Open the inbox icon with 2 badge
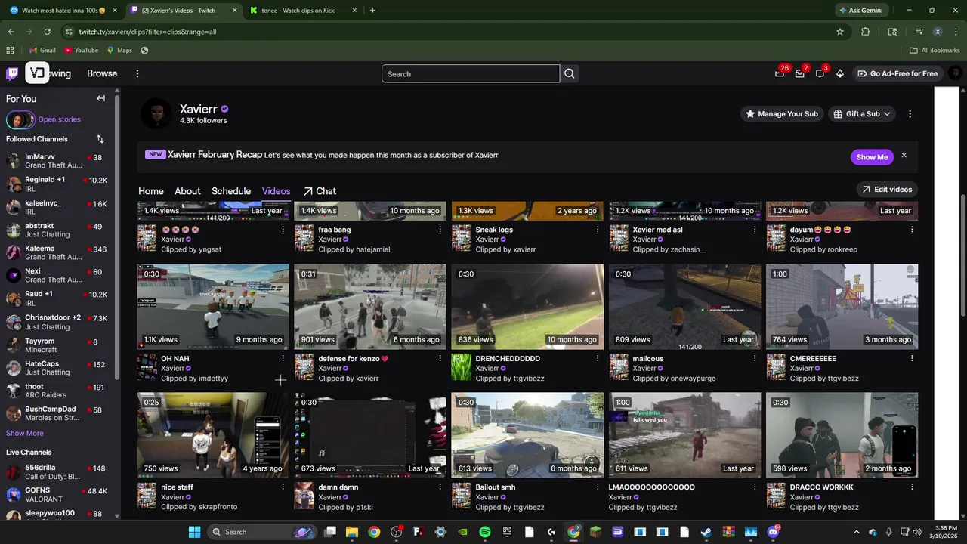The width and height of the screenshot is (967, 544). click(x=800, y=73)
